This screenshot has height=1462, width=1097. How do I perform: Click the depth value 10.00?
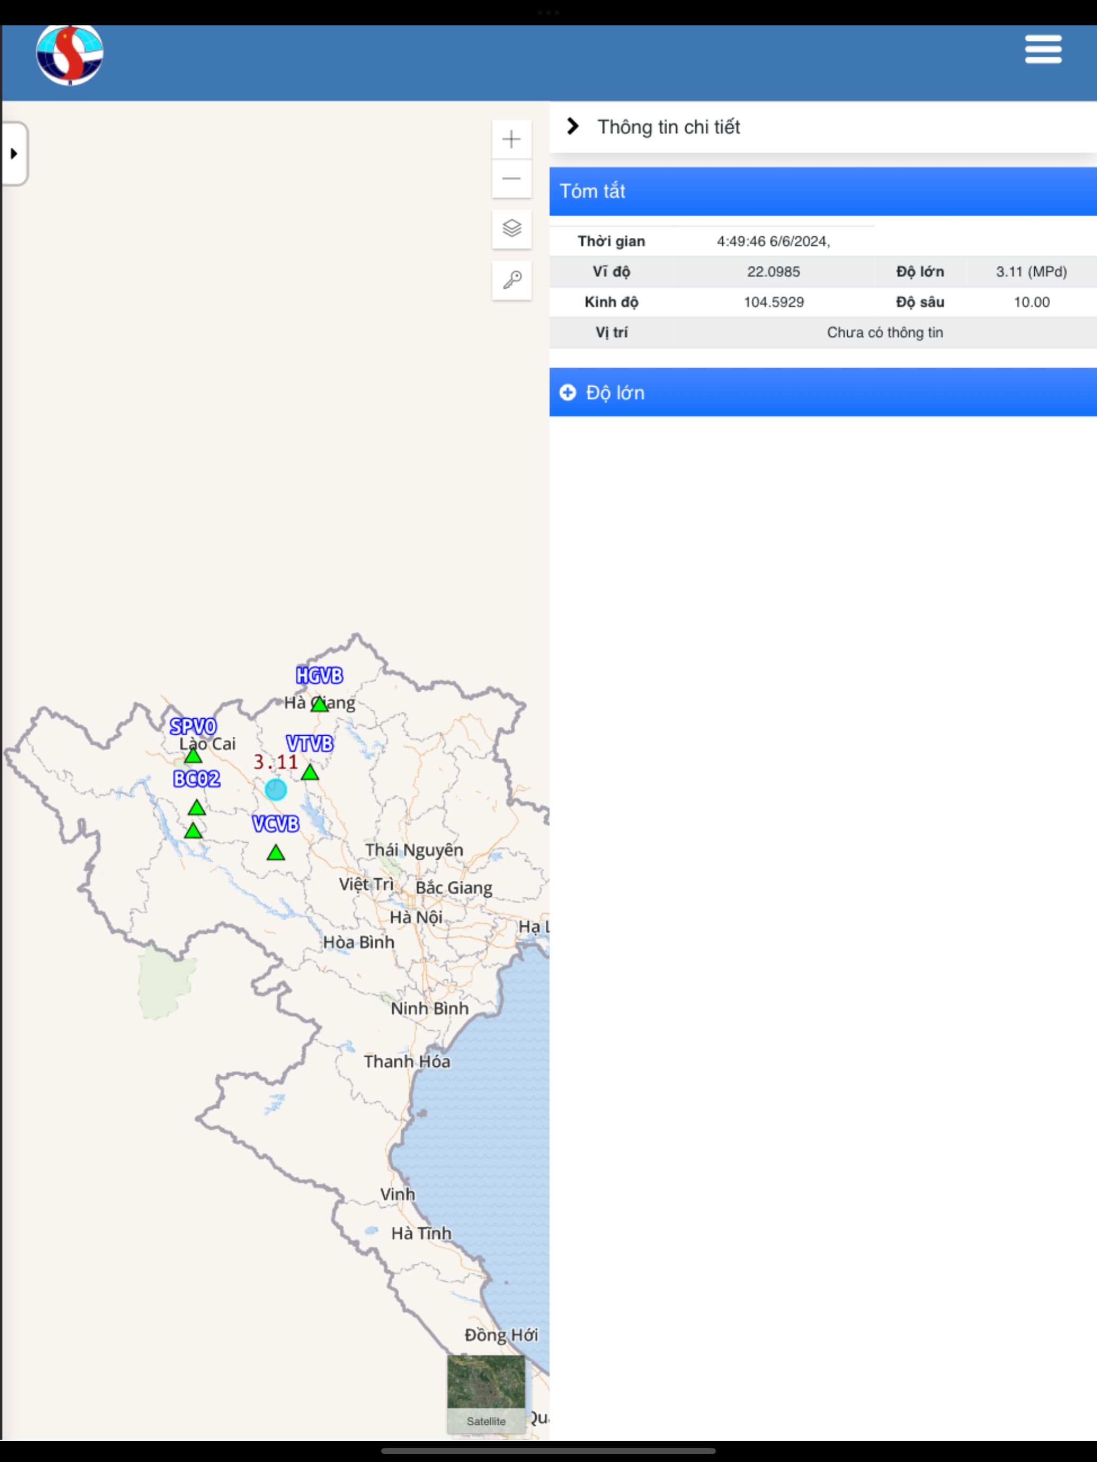tap(1032, 302)
